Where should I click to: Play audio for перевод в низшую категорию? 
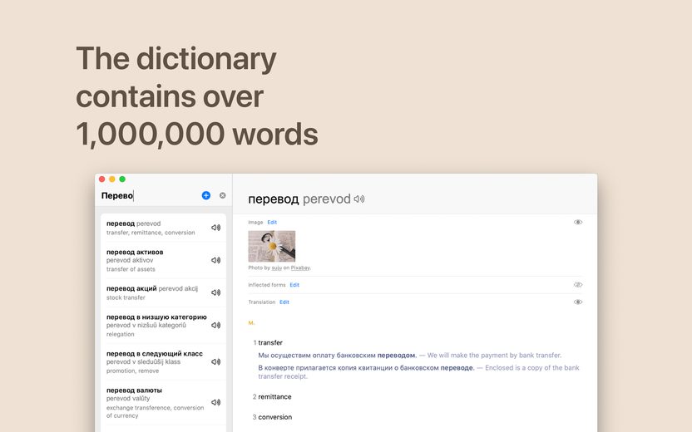click(215, 325)
